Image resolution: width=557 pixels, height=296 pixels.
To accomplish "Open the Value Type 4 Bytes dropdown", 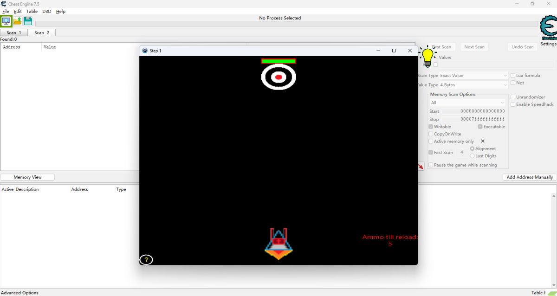I will point(473,85).
